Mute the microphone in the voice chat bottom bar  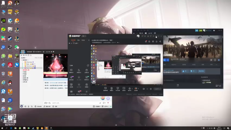pos(29,106)
